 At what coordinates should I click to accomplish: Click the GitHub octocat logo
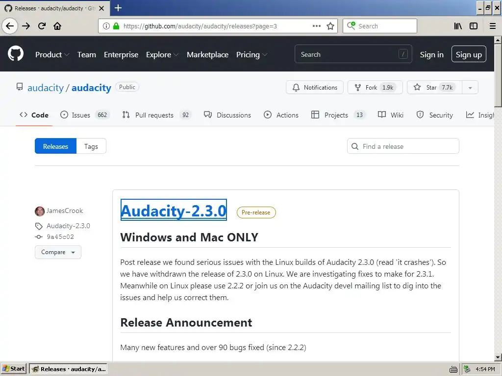16,54
